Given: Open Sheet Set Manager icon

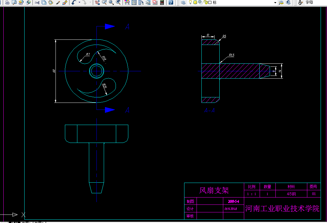Looking at the screenshot, I should (x=148, y=2).
